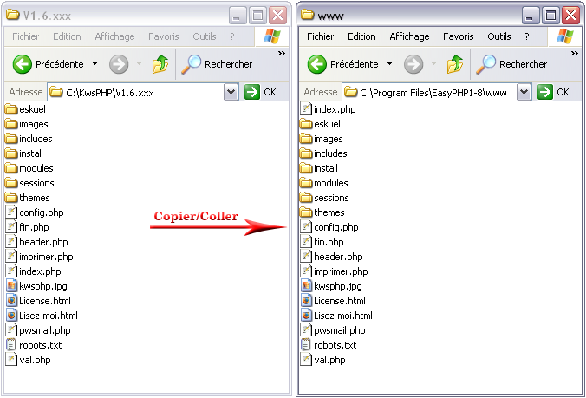Select pwsmail.php in V1.6.xxx window
586x398 pixels.
tap(38, 330)
